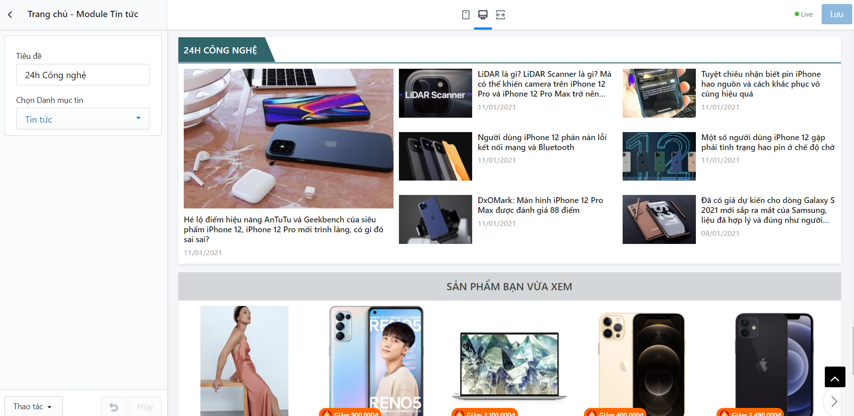This screenshot has width=854, height=416.
Task: Open the featured iPhone 12 AnTuTu article image
Action: (288, 138)
